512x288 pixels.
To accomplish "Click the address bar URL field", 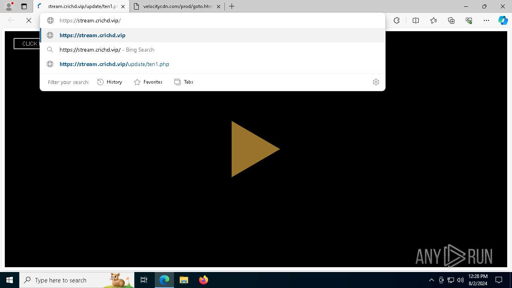I will 212,20.
